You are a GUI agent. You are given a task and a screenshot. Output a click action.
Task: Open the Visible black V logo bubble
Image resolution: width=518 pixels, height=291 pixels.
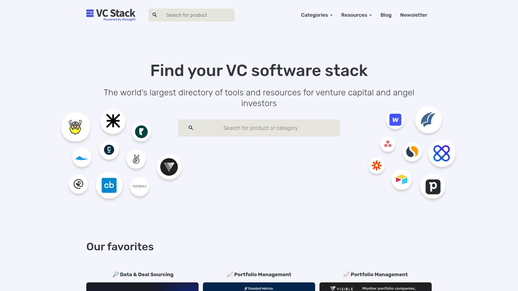click(x=169, y=167)
